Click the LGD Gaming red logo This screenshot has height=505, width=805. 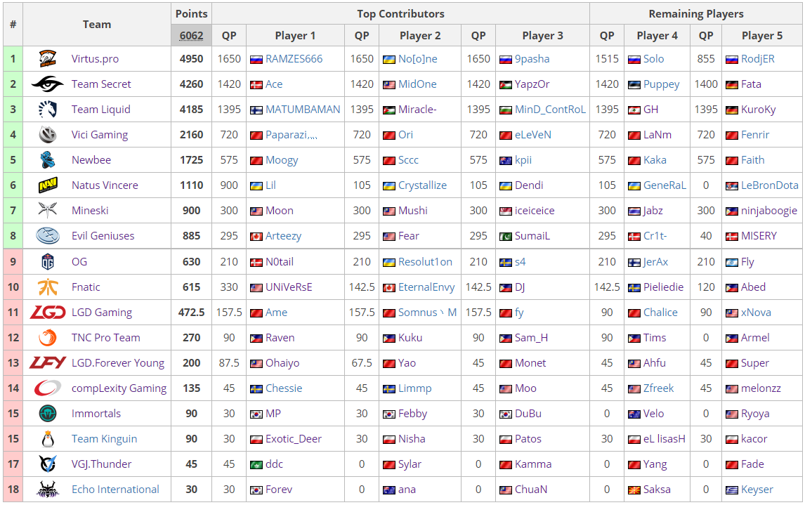click(x=48, y=312)
